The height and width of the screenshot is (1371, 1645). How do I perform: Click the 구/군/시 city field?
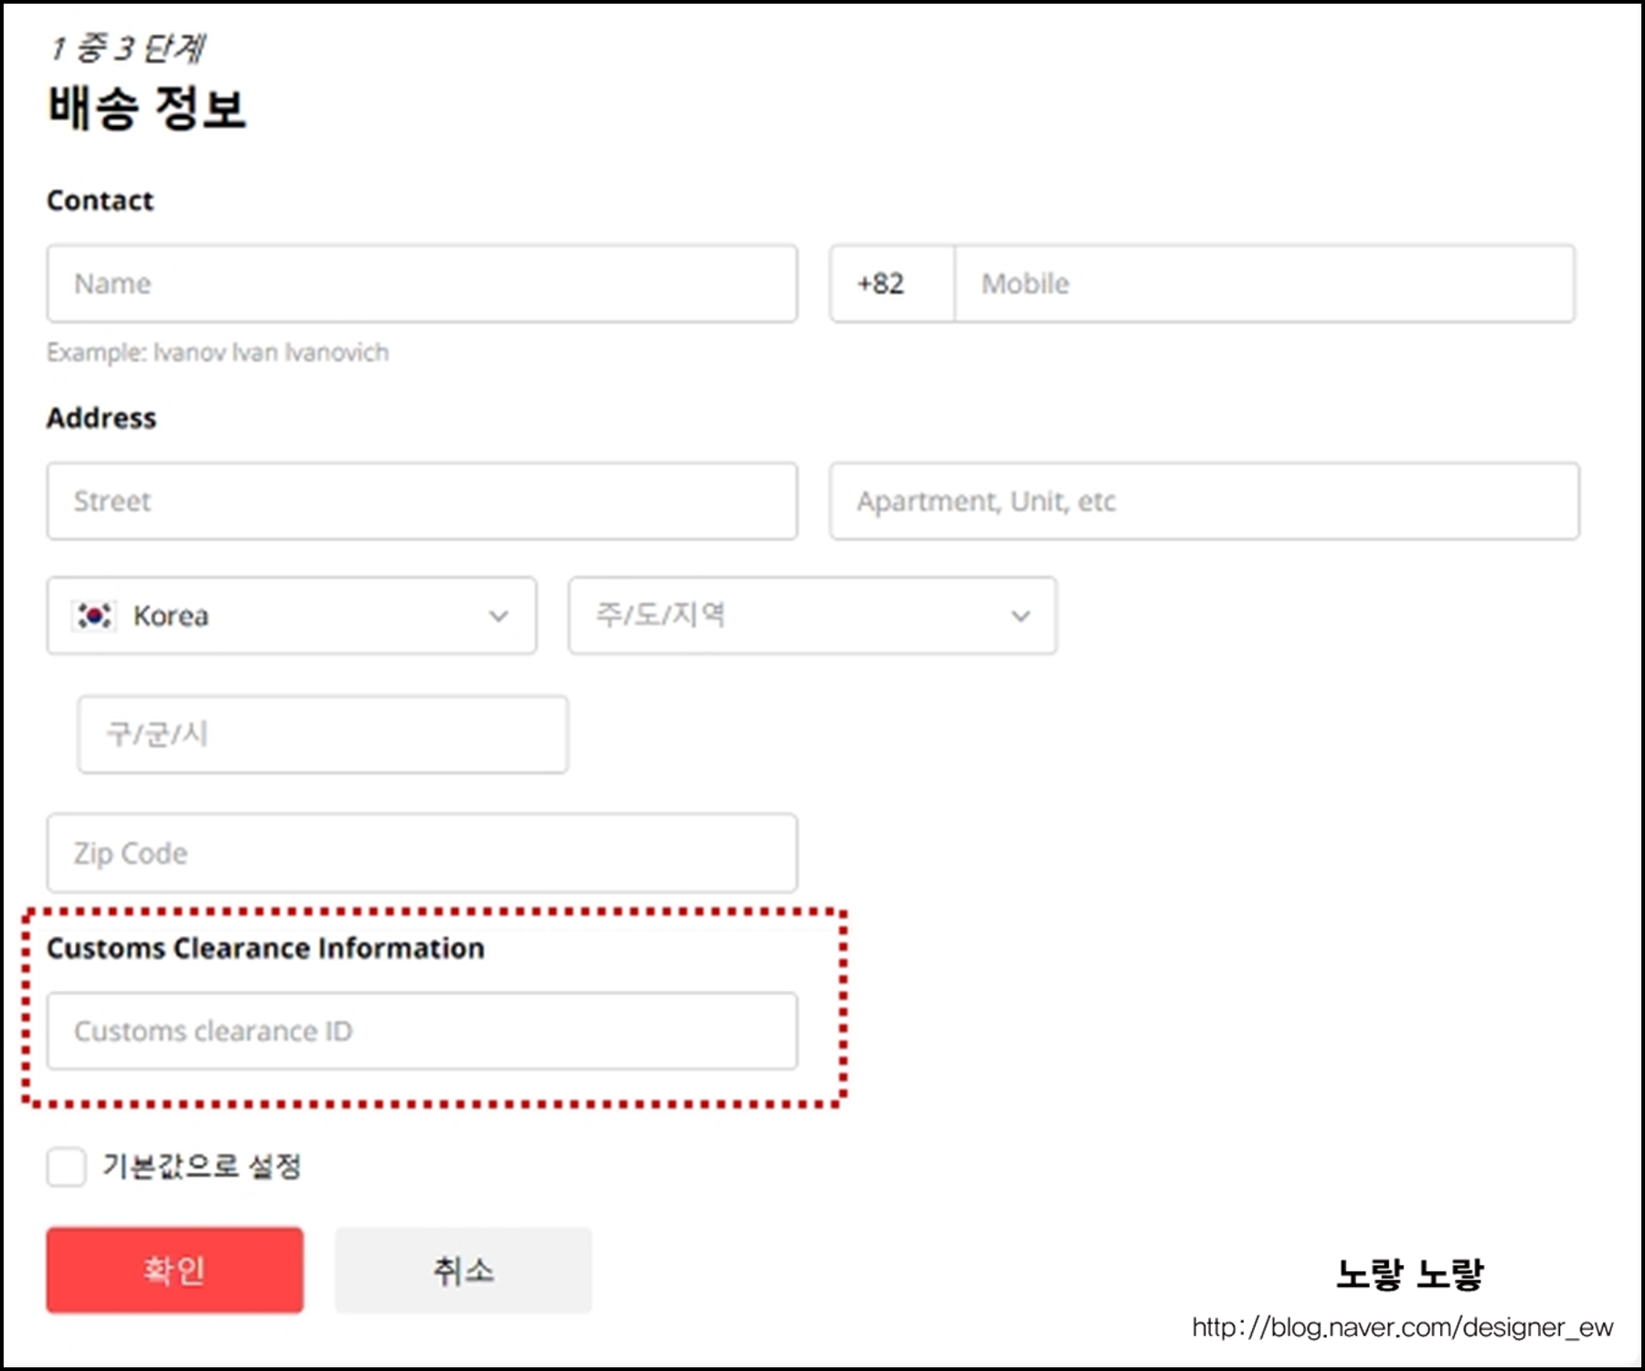[x=322, y=734]
